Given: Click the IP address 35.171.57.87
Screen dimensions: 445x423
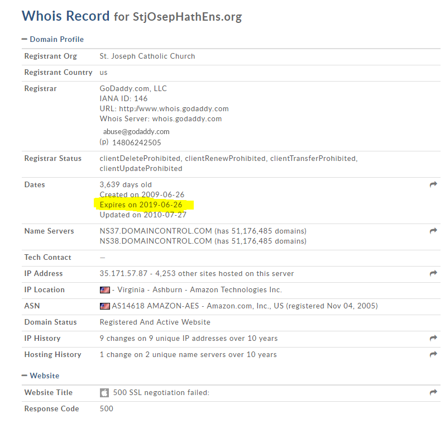Looking at the screenshot, I should pos(123,274).
